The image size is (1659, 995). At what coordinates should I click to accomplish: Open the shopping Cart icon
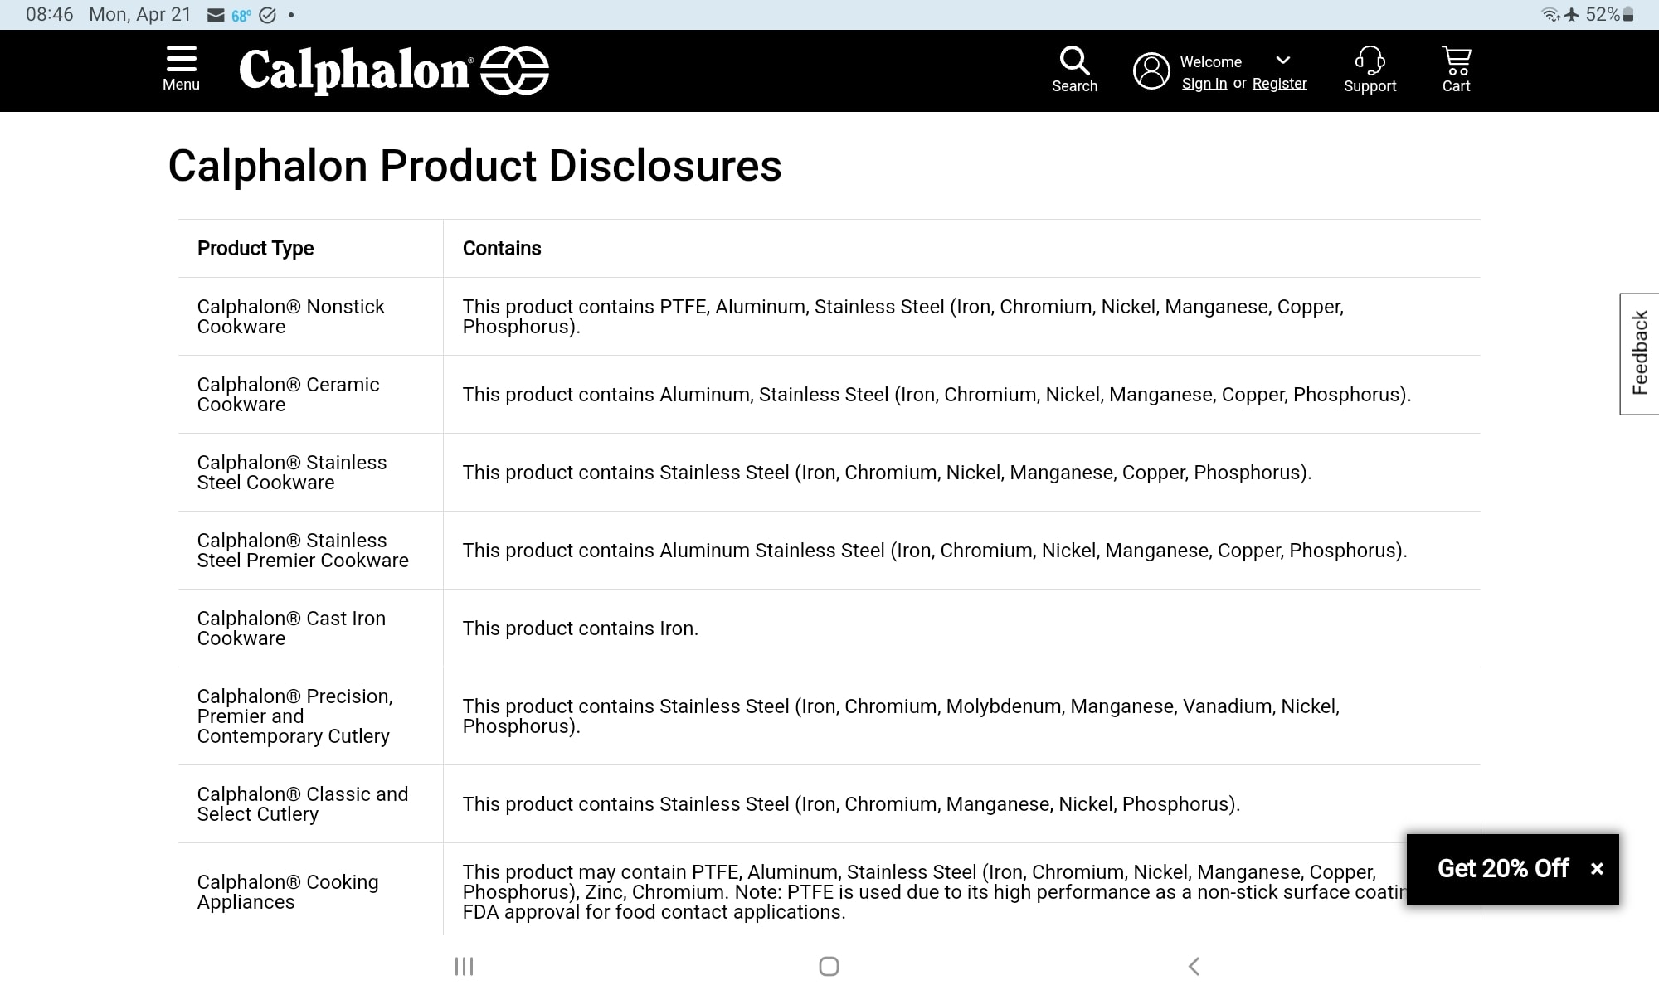(1456, 61)
